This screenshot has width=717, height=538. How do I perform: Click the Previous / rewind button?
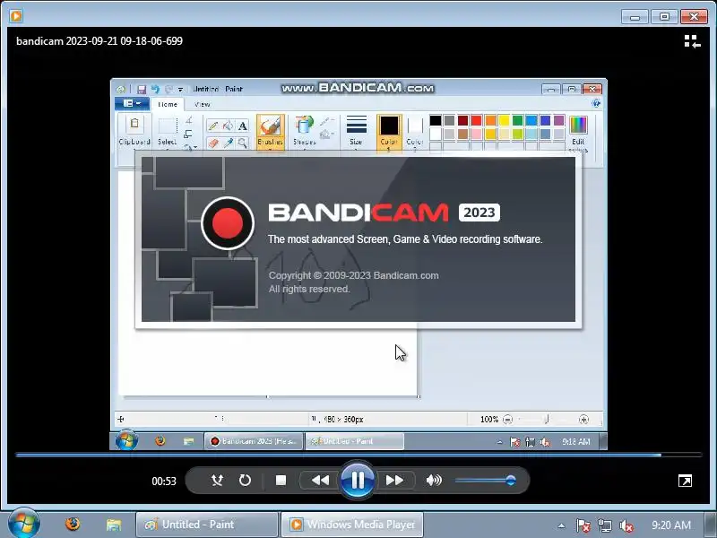point(320,481)
